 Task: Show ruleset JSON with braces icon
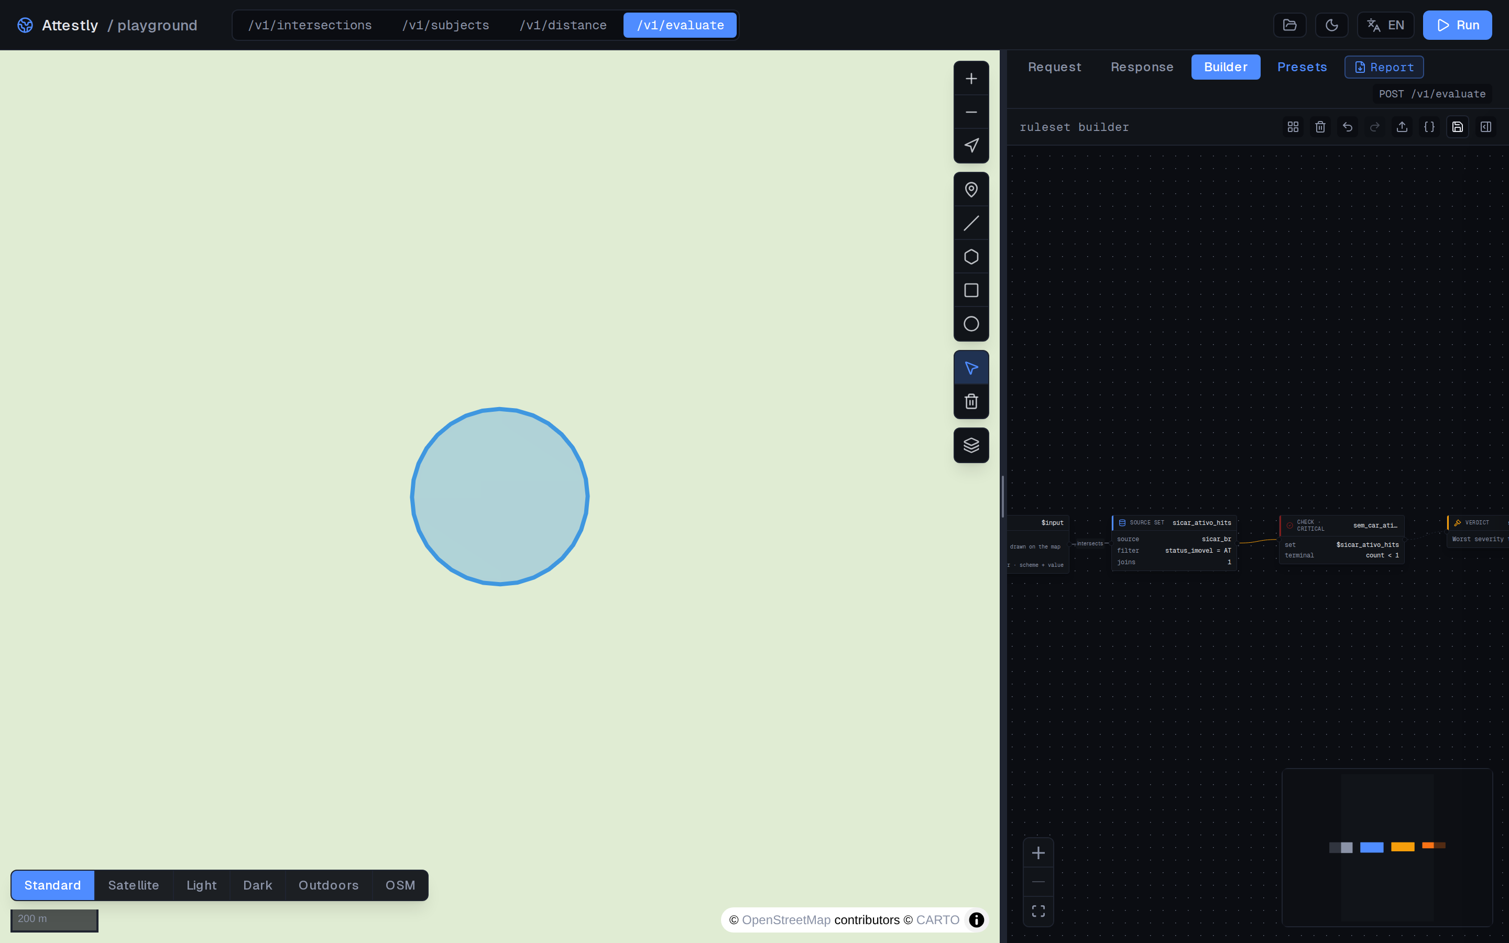[x=1429, y=127]
